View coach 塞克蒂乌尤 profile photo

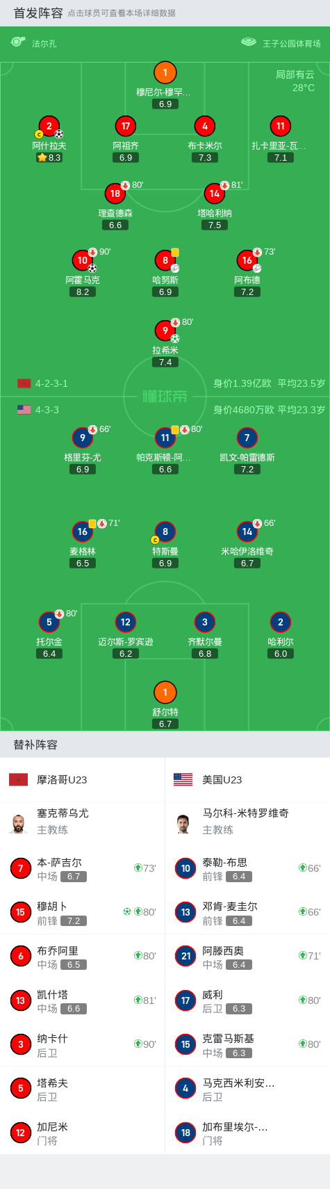click(19, 822)
